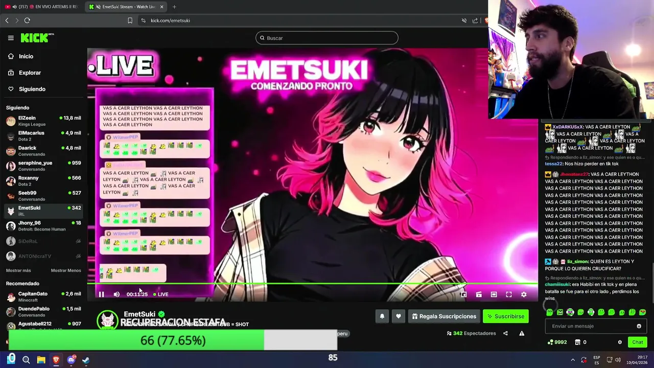Jump to LIVE indicator in player
Viewport: 654px width, 368px height.
pos(161,294)
